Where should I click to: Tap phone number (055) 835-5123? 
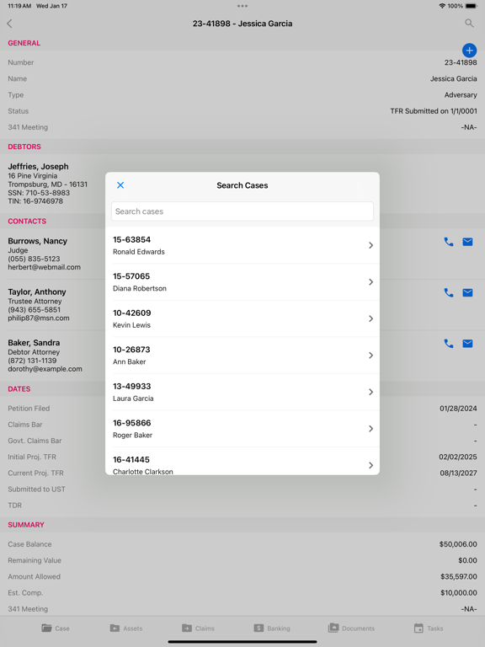pyautogui.click(x=34, y=259)
